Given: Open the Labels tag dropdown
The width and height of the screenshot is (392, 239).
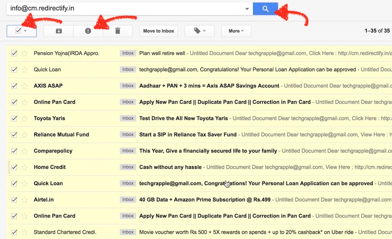Looking at the screenshot, I should coord(200,31).
